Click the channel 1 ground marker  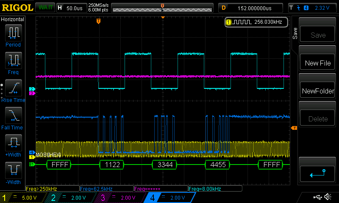32,157
